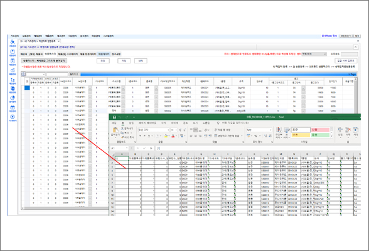Screen dimensions: 369x251
Task: Click the gray Excel paste-to-grid button in ERP
Action: pos(44,61)
